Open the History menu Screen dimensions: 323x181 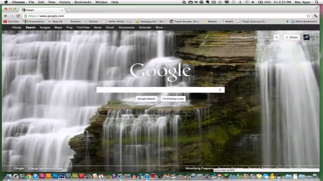pyautogui.click(x=65, y=2)
